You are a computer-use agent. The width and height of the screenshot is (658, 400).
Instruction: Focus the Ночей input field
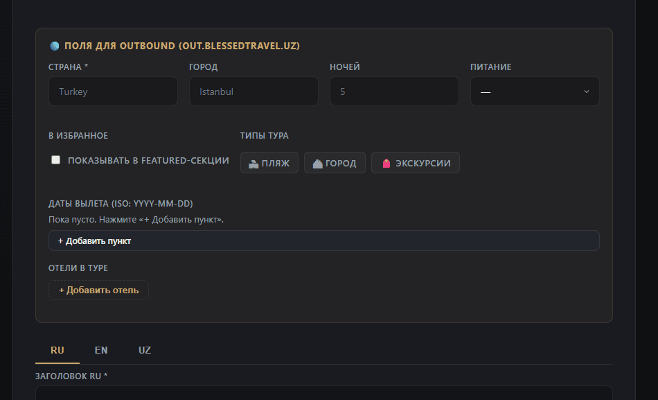[x=395, y=92]
